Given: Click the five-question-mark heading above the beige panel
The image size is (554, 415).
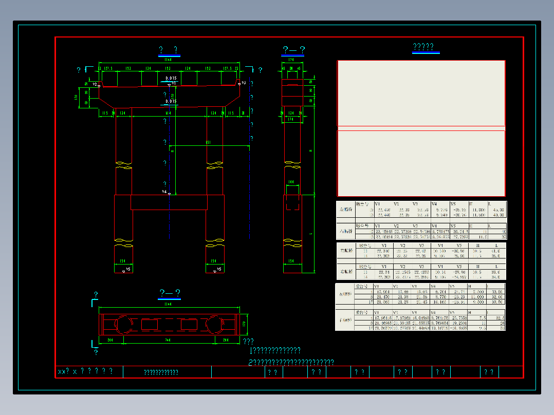Looking at the screenshot, I should pos(423,47).
